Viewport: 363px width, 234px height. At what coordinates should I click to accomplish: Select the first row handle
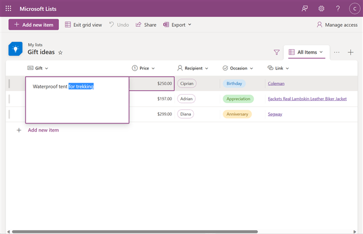point(10,83)
